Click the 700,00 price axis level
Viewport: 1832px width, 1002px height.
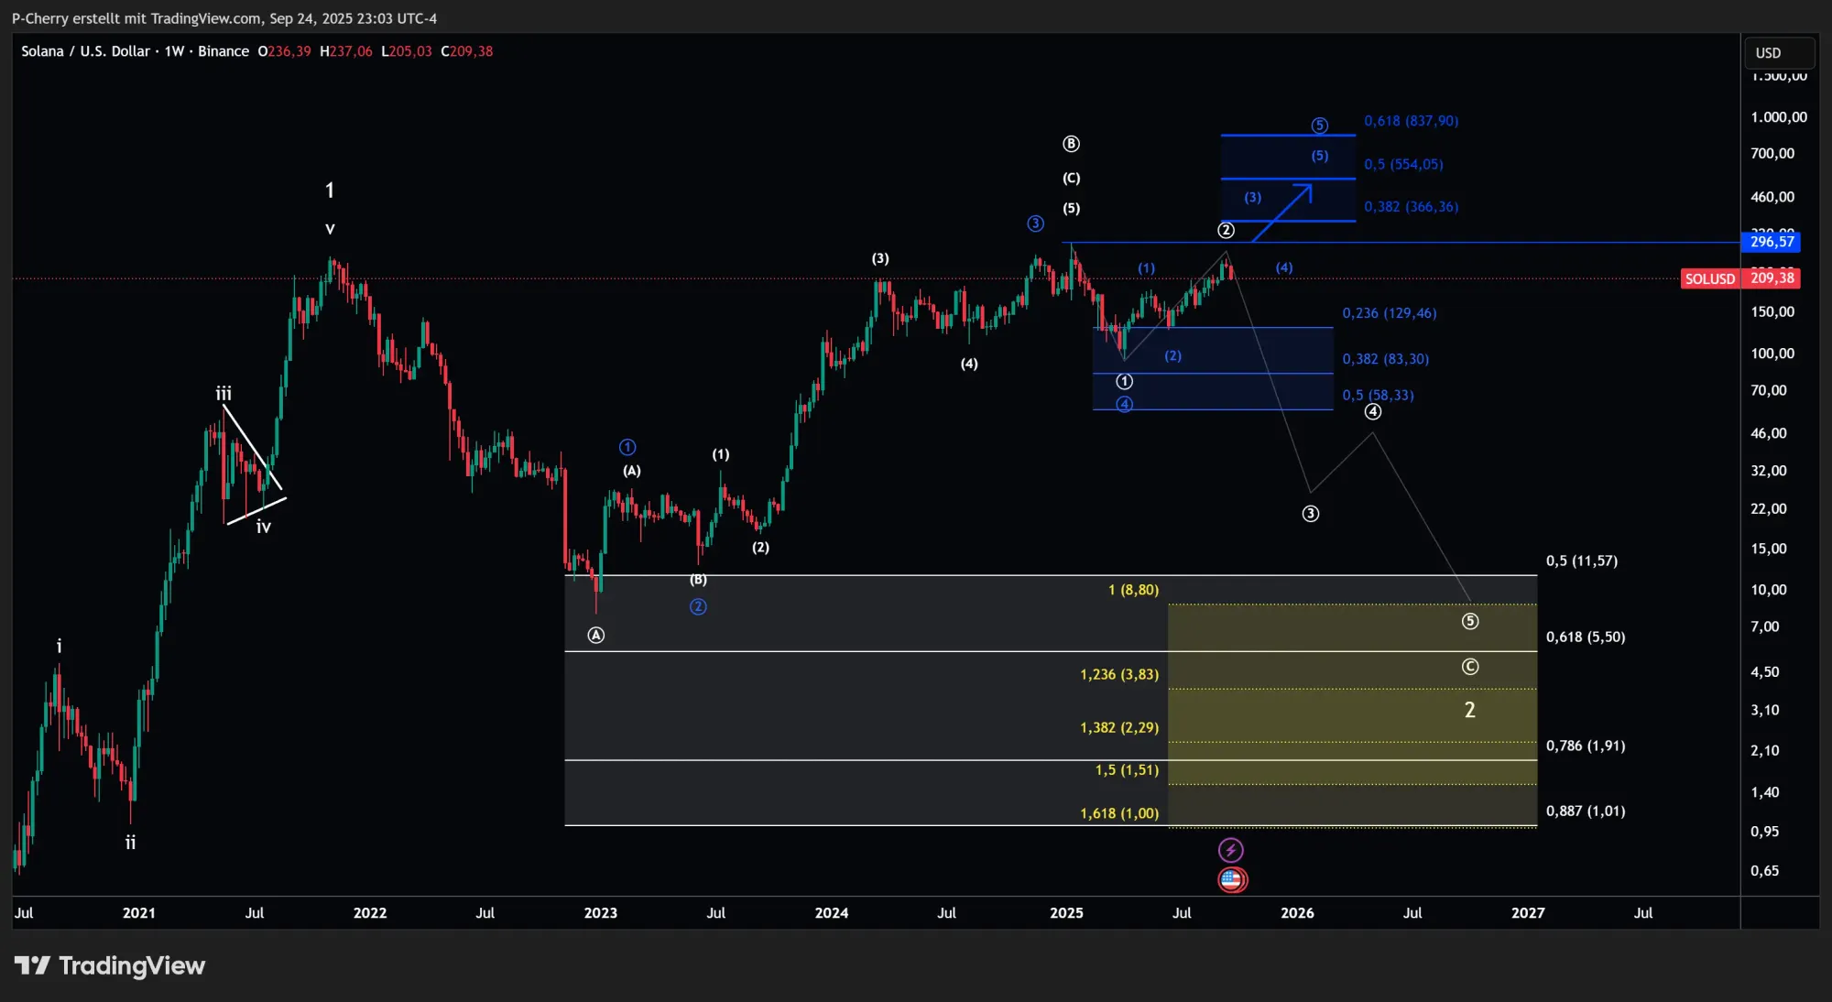coord(1772,154)
